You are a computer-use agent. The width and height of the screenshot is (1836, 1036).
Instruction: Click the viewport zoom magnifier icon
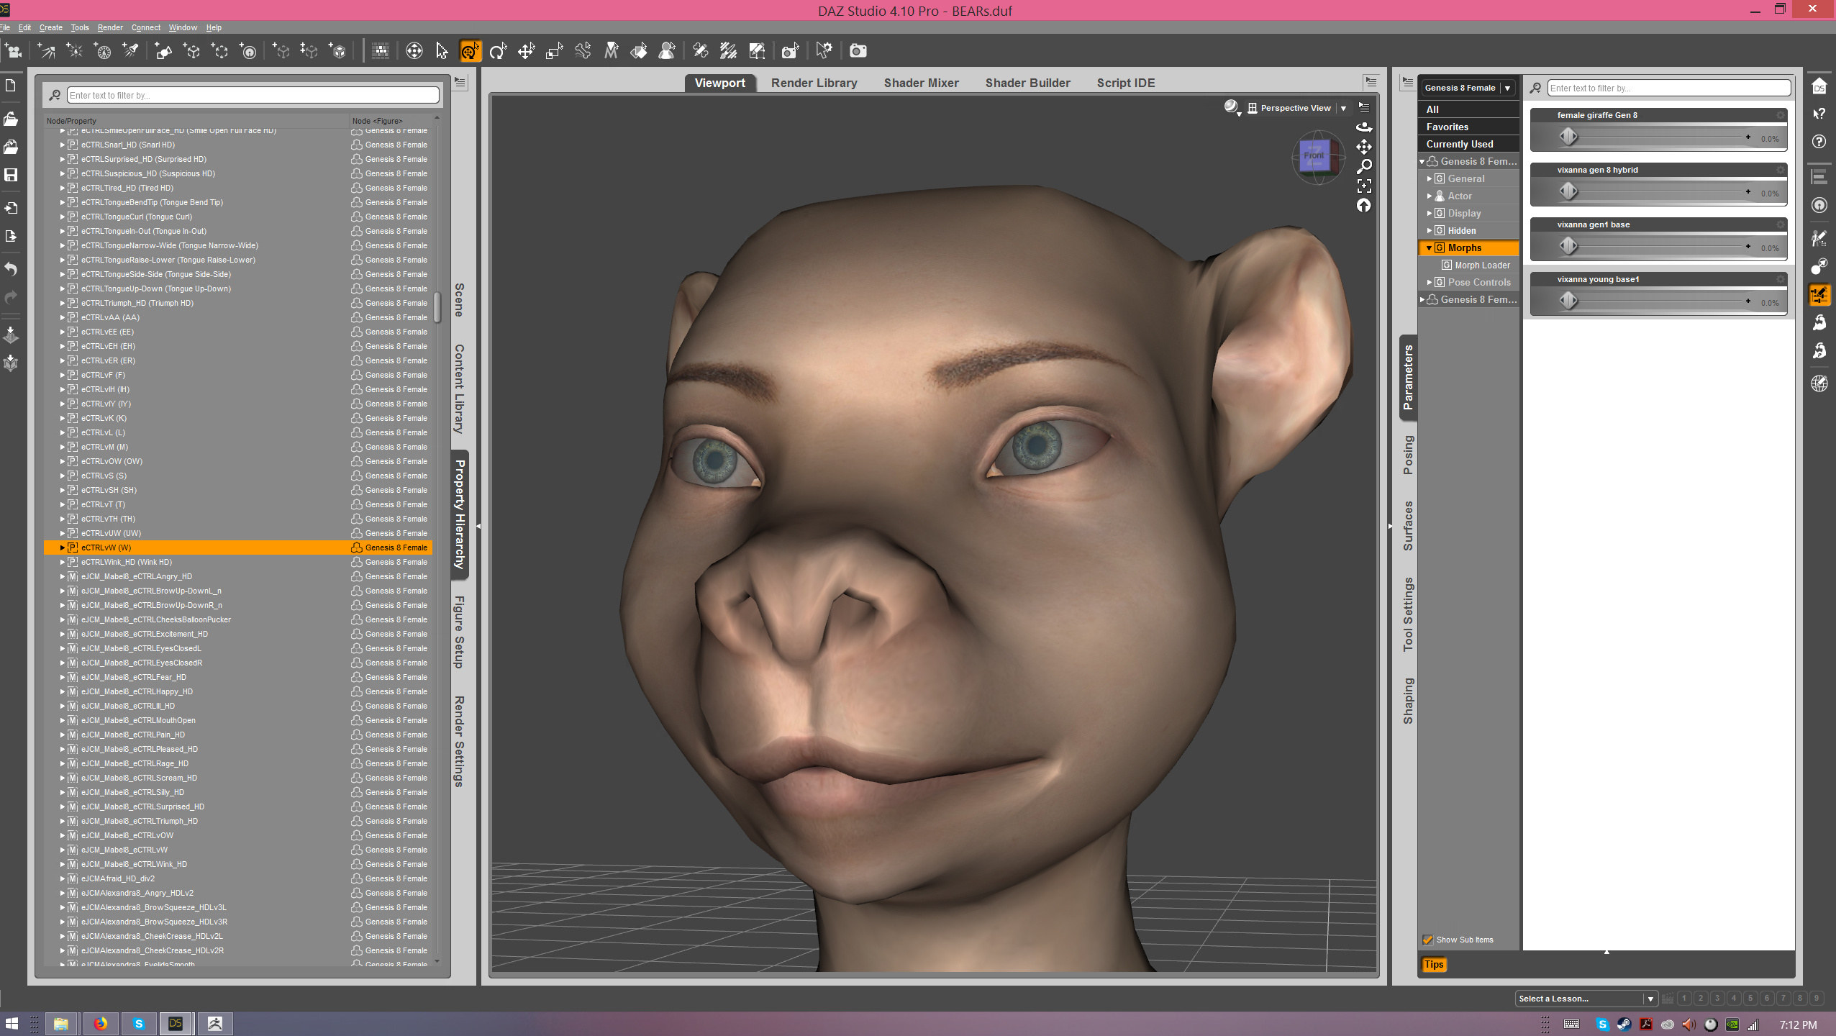1364,166
